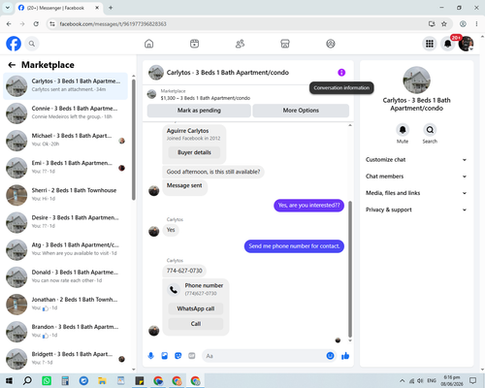The width and height of the screenshot is (485, 388).
Task: Open the taskbar clock showing 6:16 pm
Action: (x=452, y=380)
